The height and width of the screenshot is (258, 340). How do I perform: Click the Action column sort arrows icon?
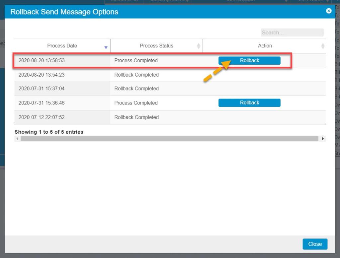coord(322,46)
